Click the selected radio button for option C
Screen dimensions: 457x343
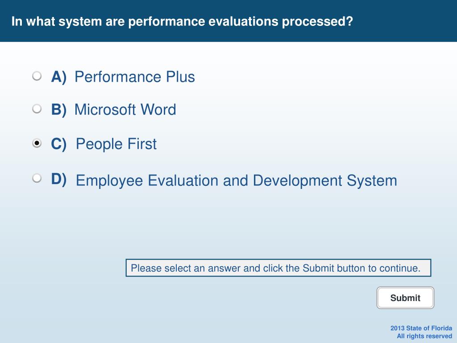tap(37, 143)
